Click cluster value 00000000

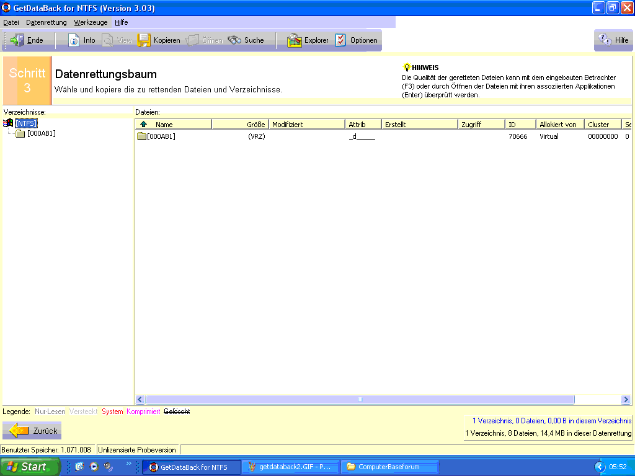pos(603,136)
